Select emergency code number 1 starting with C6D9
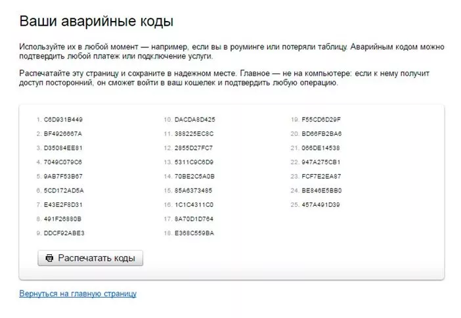The width and height of the screenshot is (461, 318). pos(63,120)
